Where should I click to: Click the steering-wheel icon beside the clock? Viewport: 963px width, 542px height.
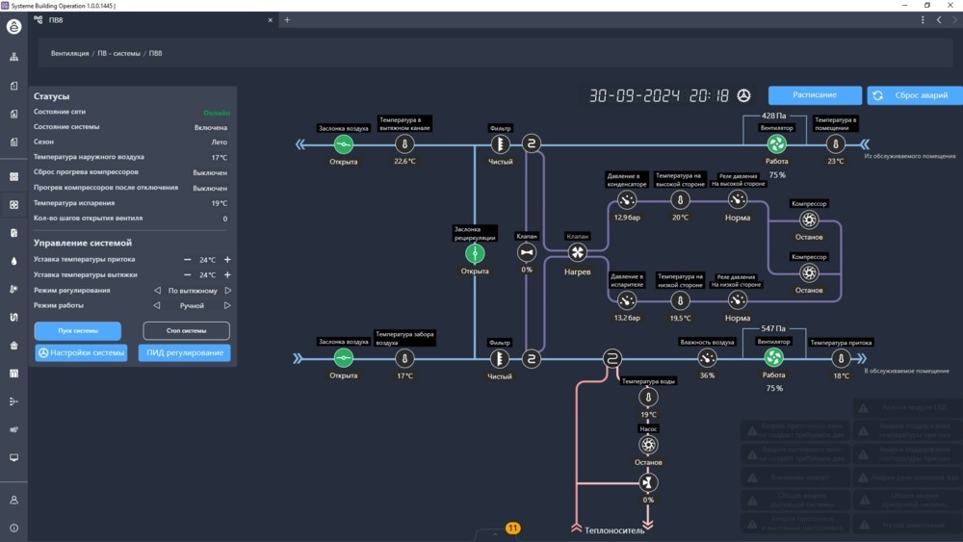(744, 95)
